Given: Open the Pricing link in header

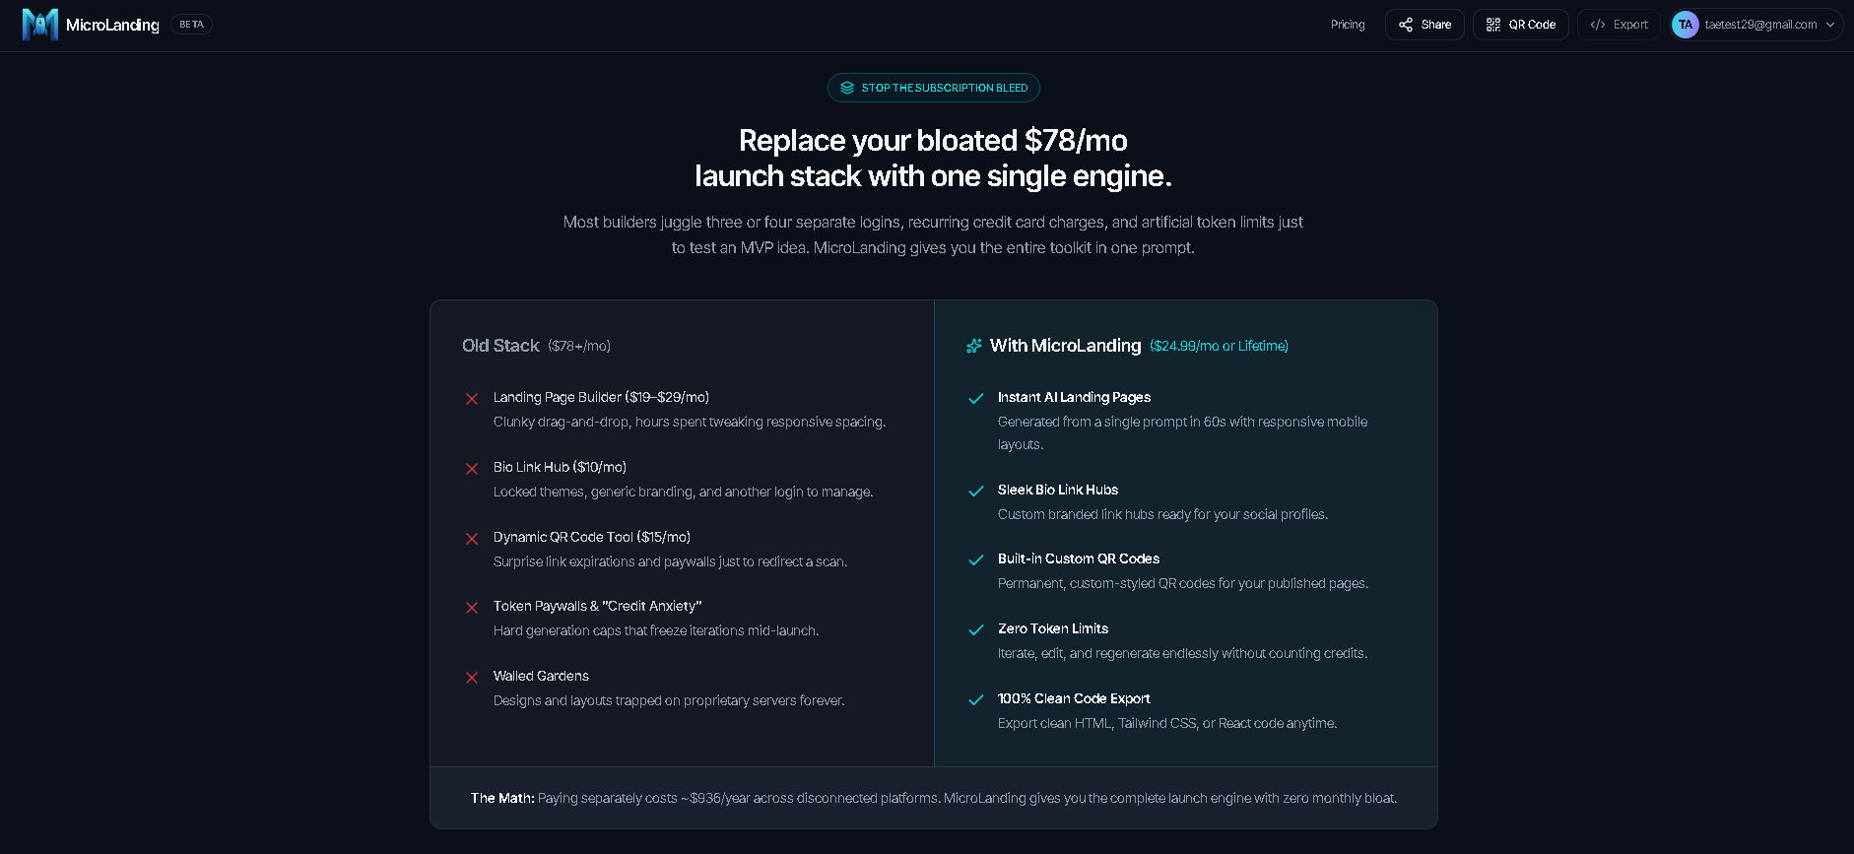Looking at the screenshot, I should pyautogui.click(x=1348, y=25).
